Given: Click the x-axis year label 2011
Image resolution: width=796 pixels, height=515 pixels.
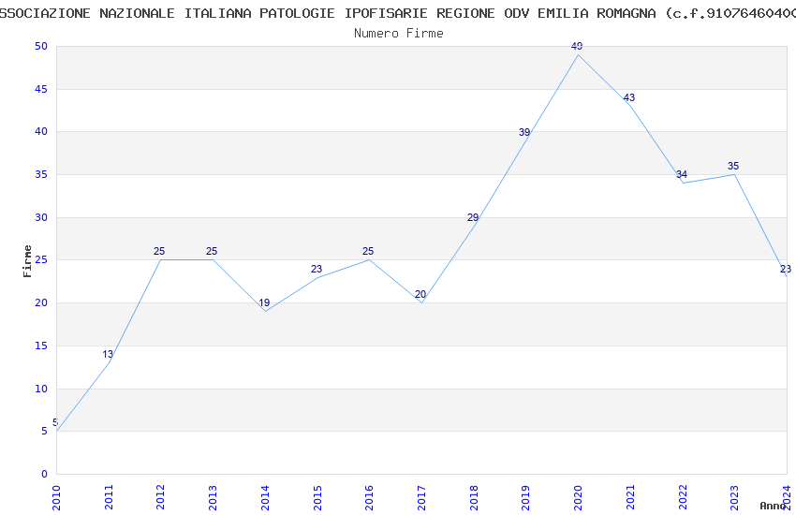Looking at the screenshot, I should (109, 497).
